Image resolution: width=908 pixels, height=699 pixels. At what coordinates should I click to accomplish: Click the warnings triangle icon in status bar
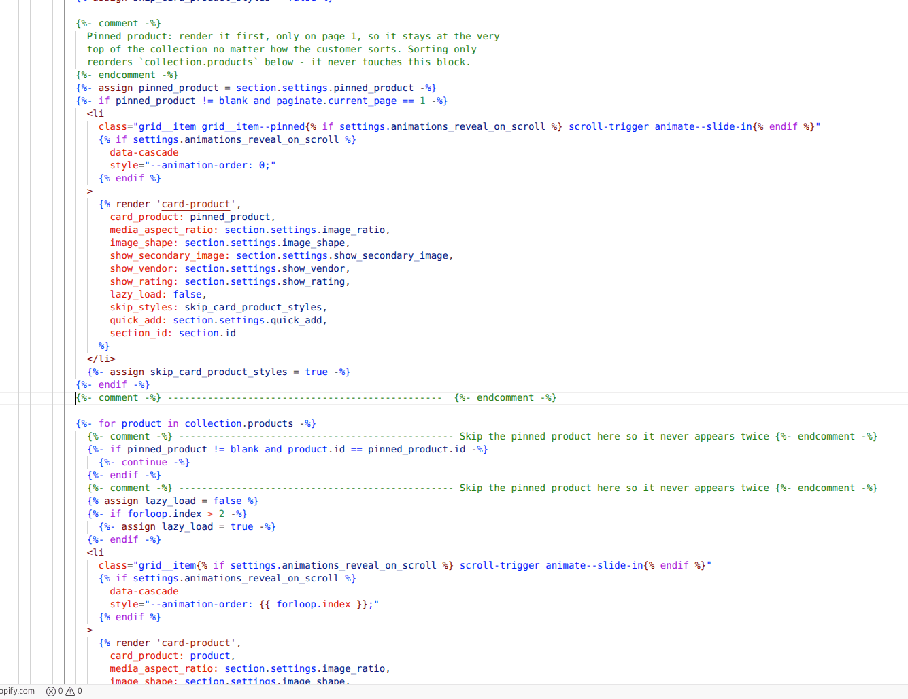pyautogui.click(x=70, y=692)
